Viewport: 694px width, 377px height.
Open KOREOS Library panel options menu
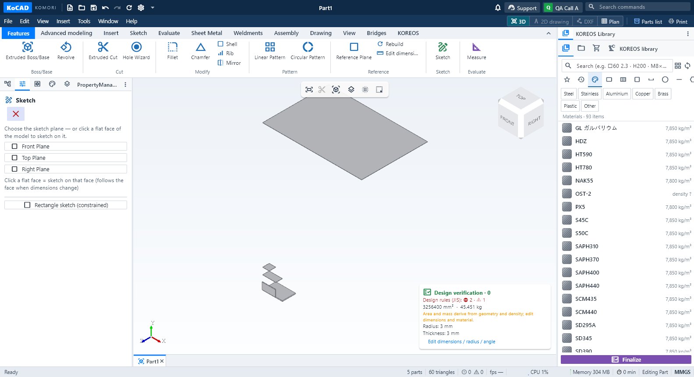pos(687,34)
